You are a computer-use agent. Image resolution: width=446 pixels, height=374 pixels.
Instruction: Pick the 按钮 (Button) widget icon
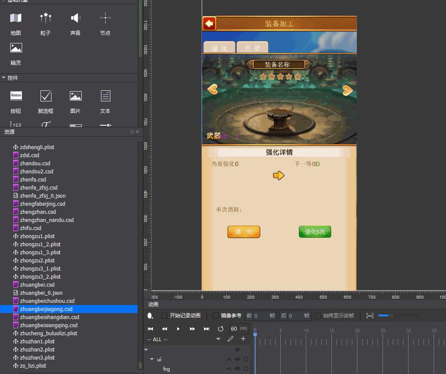16,96
